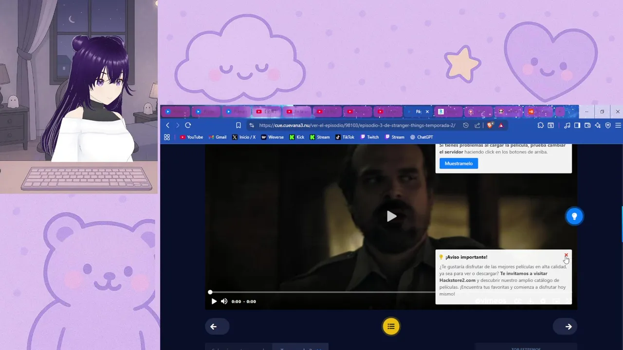
Task: Click the 0:00 - 0:00 time display
Action: [243, 301]
